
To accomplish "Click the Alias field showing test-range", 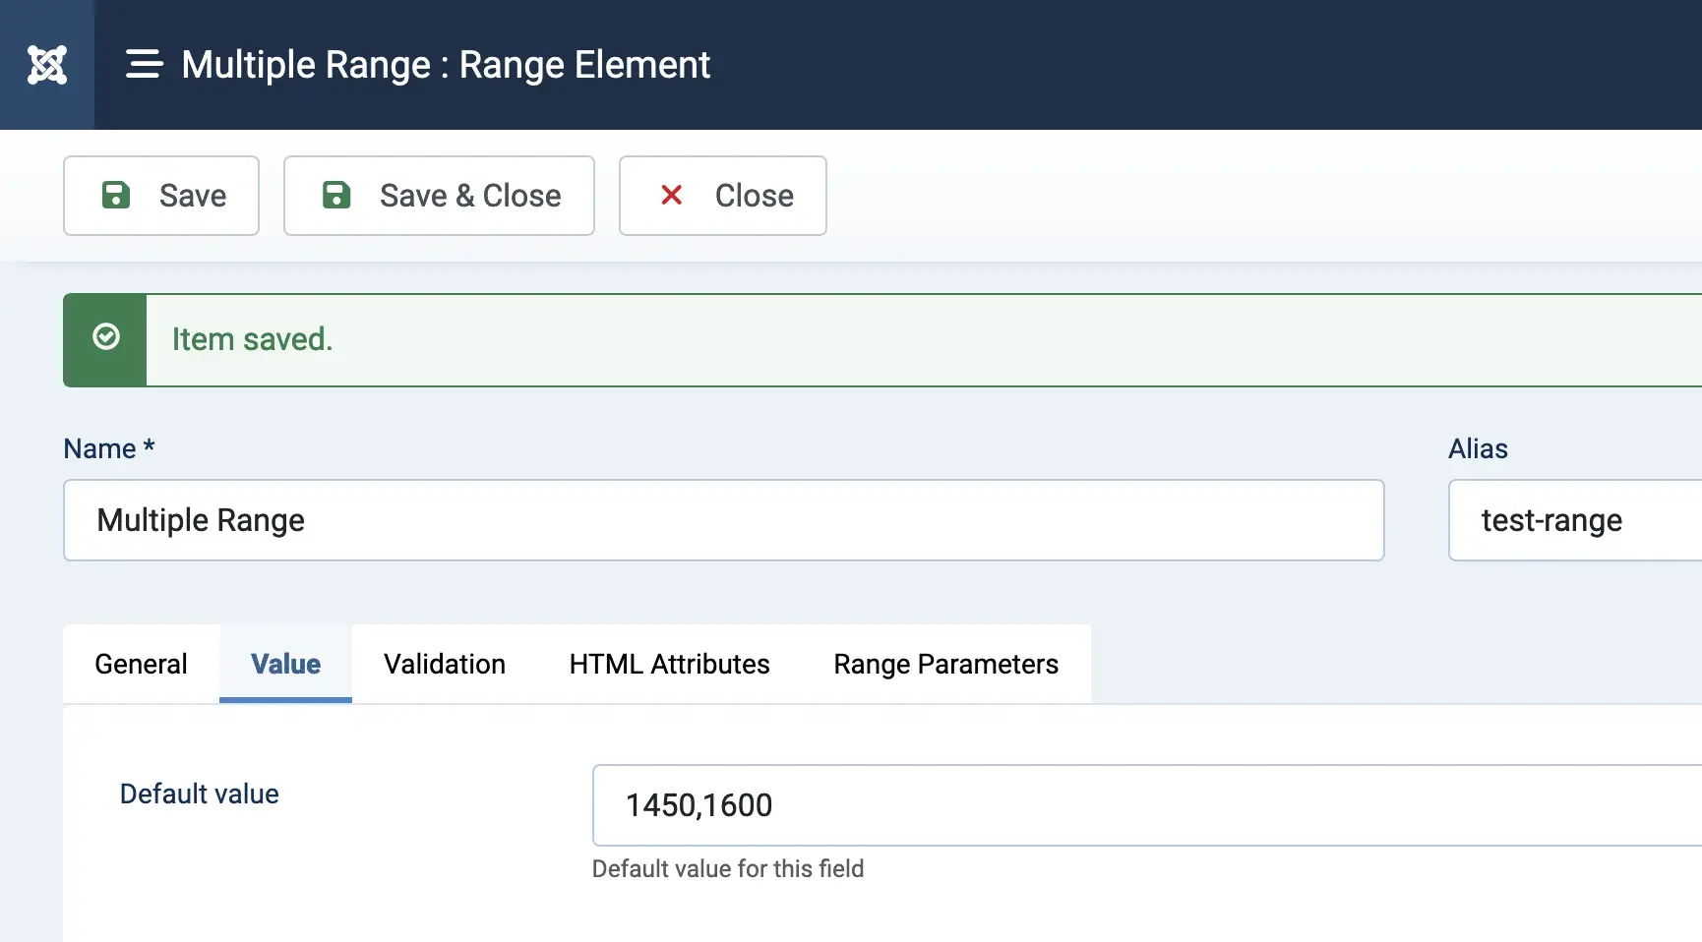I will coord(1575,520).
